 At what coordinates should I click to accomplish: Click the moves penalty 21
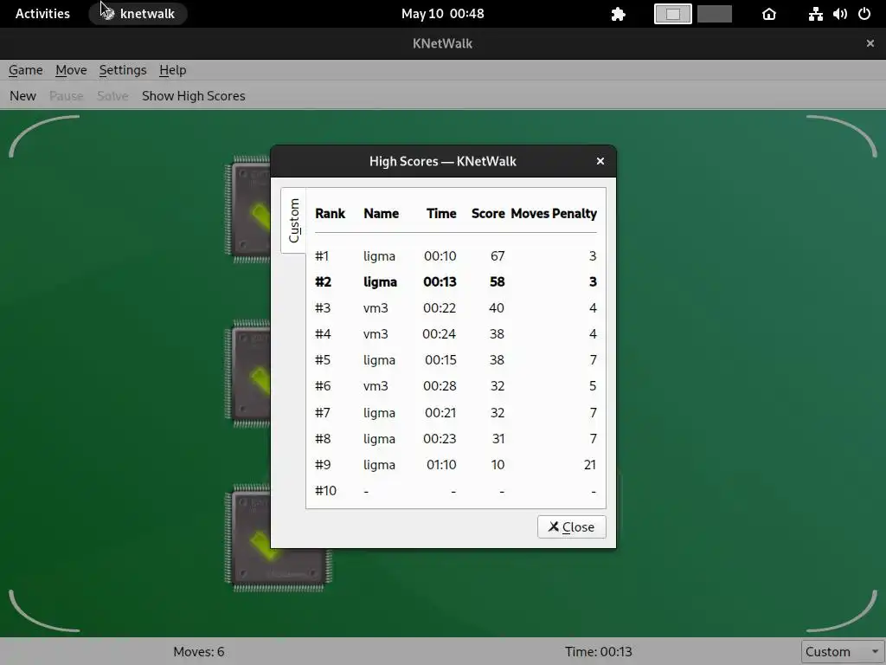pos(590,465)
